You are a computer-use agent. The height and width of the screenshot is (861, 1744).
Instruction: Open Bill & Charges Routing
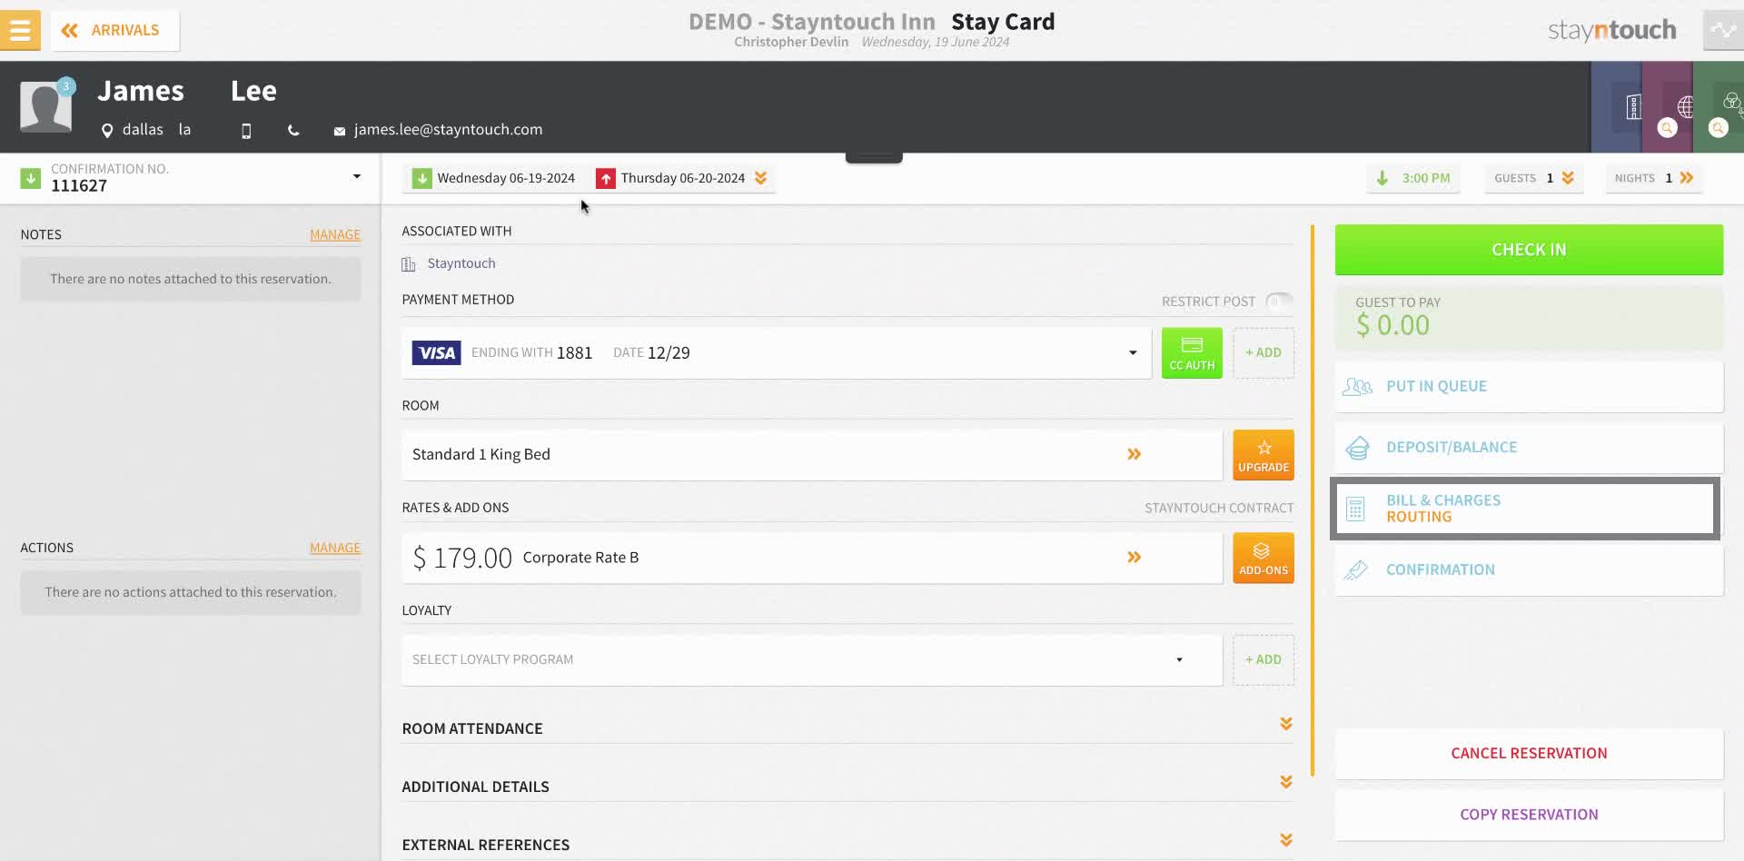[1525, 509]
